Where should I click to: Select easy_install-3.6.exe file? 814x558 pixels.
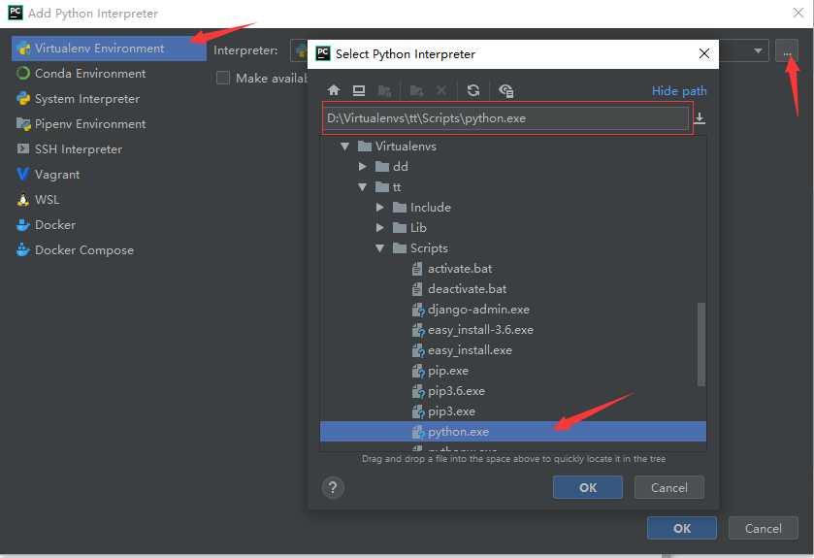pyautogui.click(x=480, y=330)
